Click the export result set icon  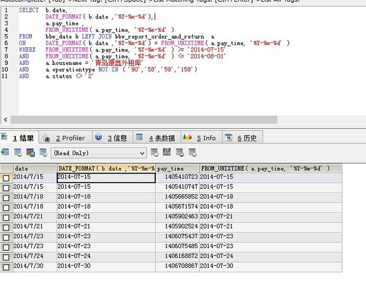click(5, 153)
